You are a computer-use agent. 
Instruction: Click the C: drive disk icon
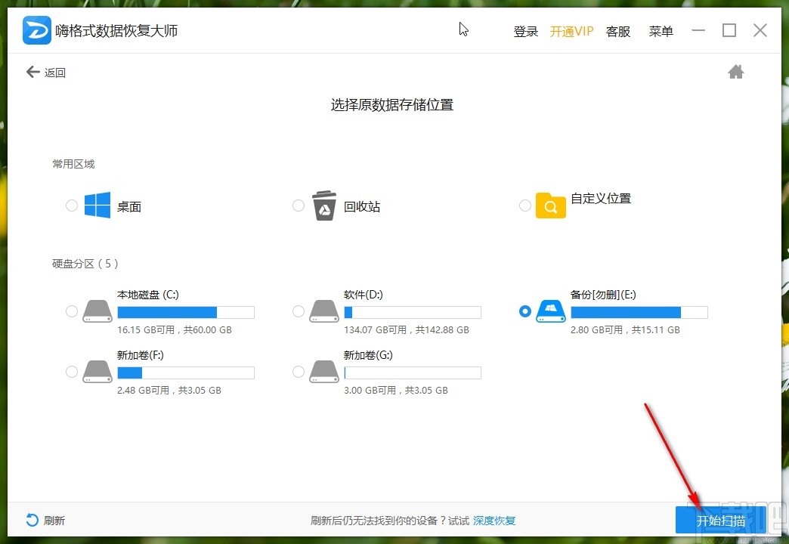click(x=97, y=311)
